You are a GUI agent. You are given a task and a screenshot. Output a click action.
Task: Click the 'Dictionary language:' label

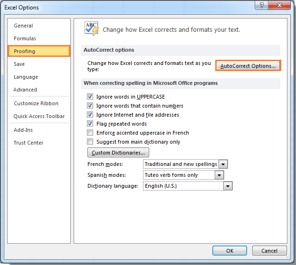(x=113, y=186)
